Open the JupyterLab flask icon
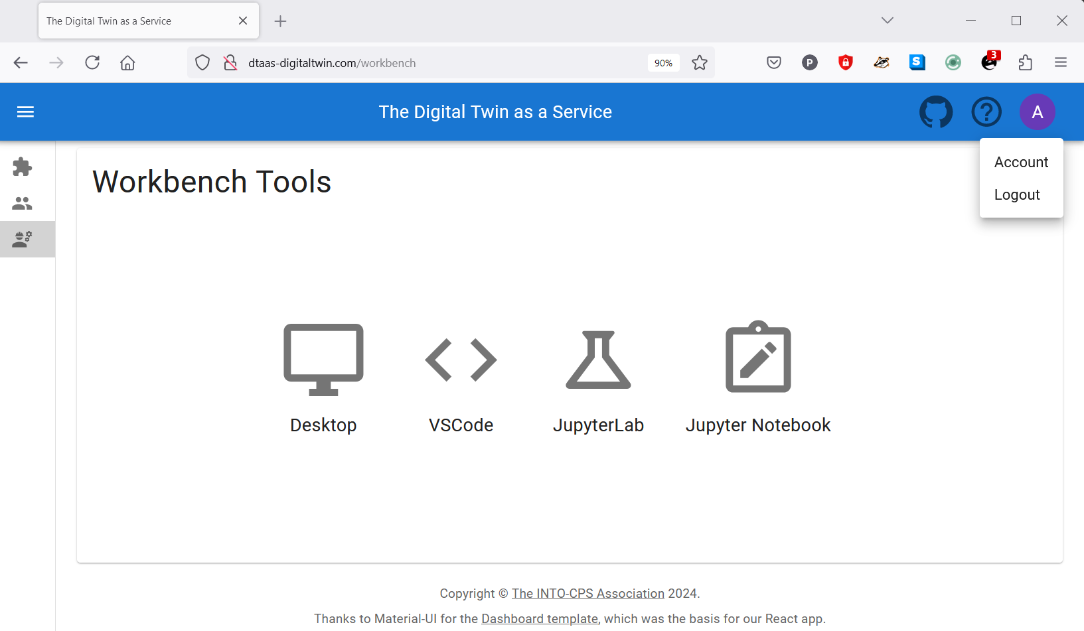The width and height of the screenshot is (1084, 631). coord(598,360)
